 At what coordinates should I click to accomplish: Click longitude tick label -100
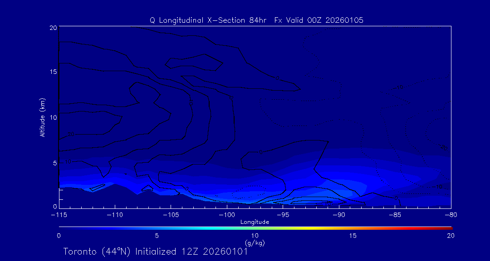[226, 215]
